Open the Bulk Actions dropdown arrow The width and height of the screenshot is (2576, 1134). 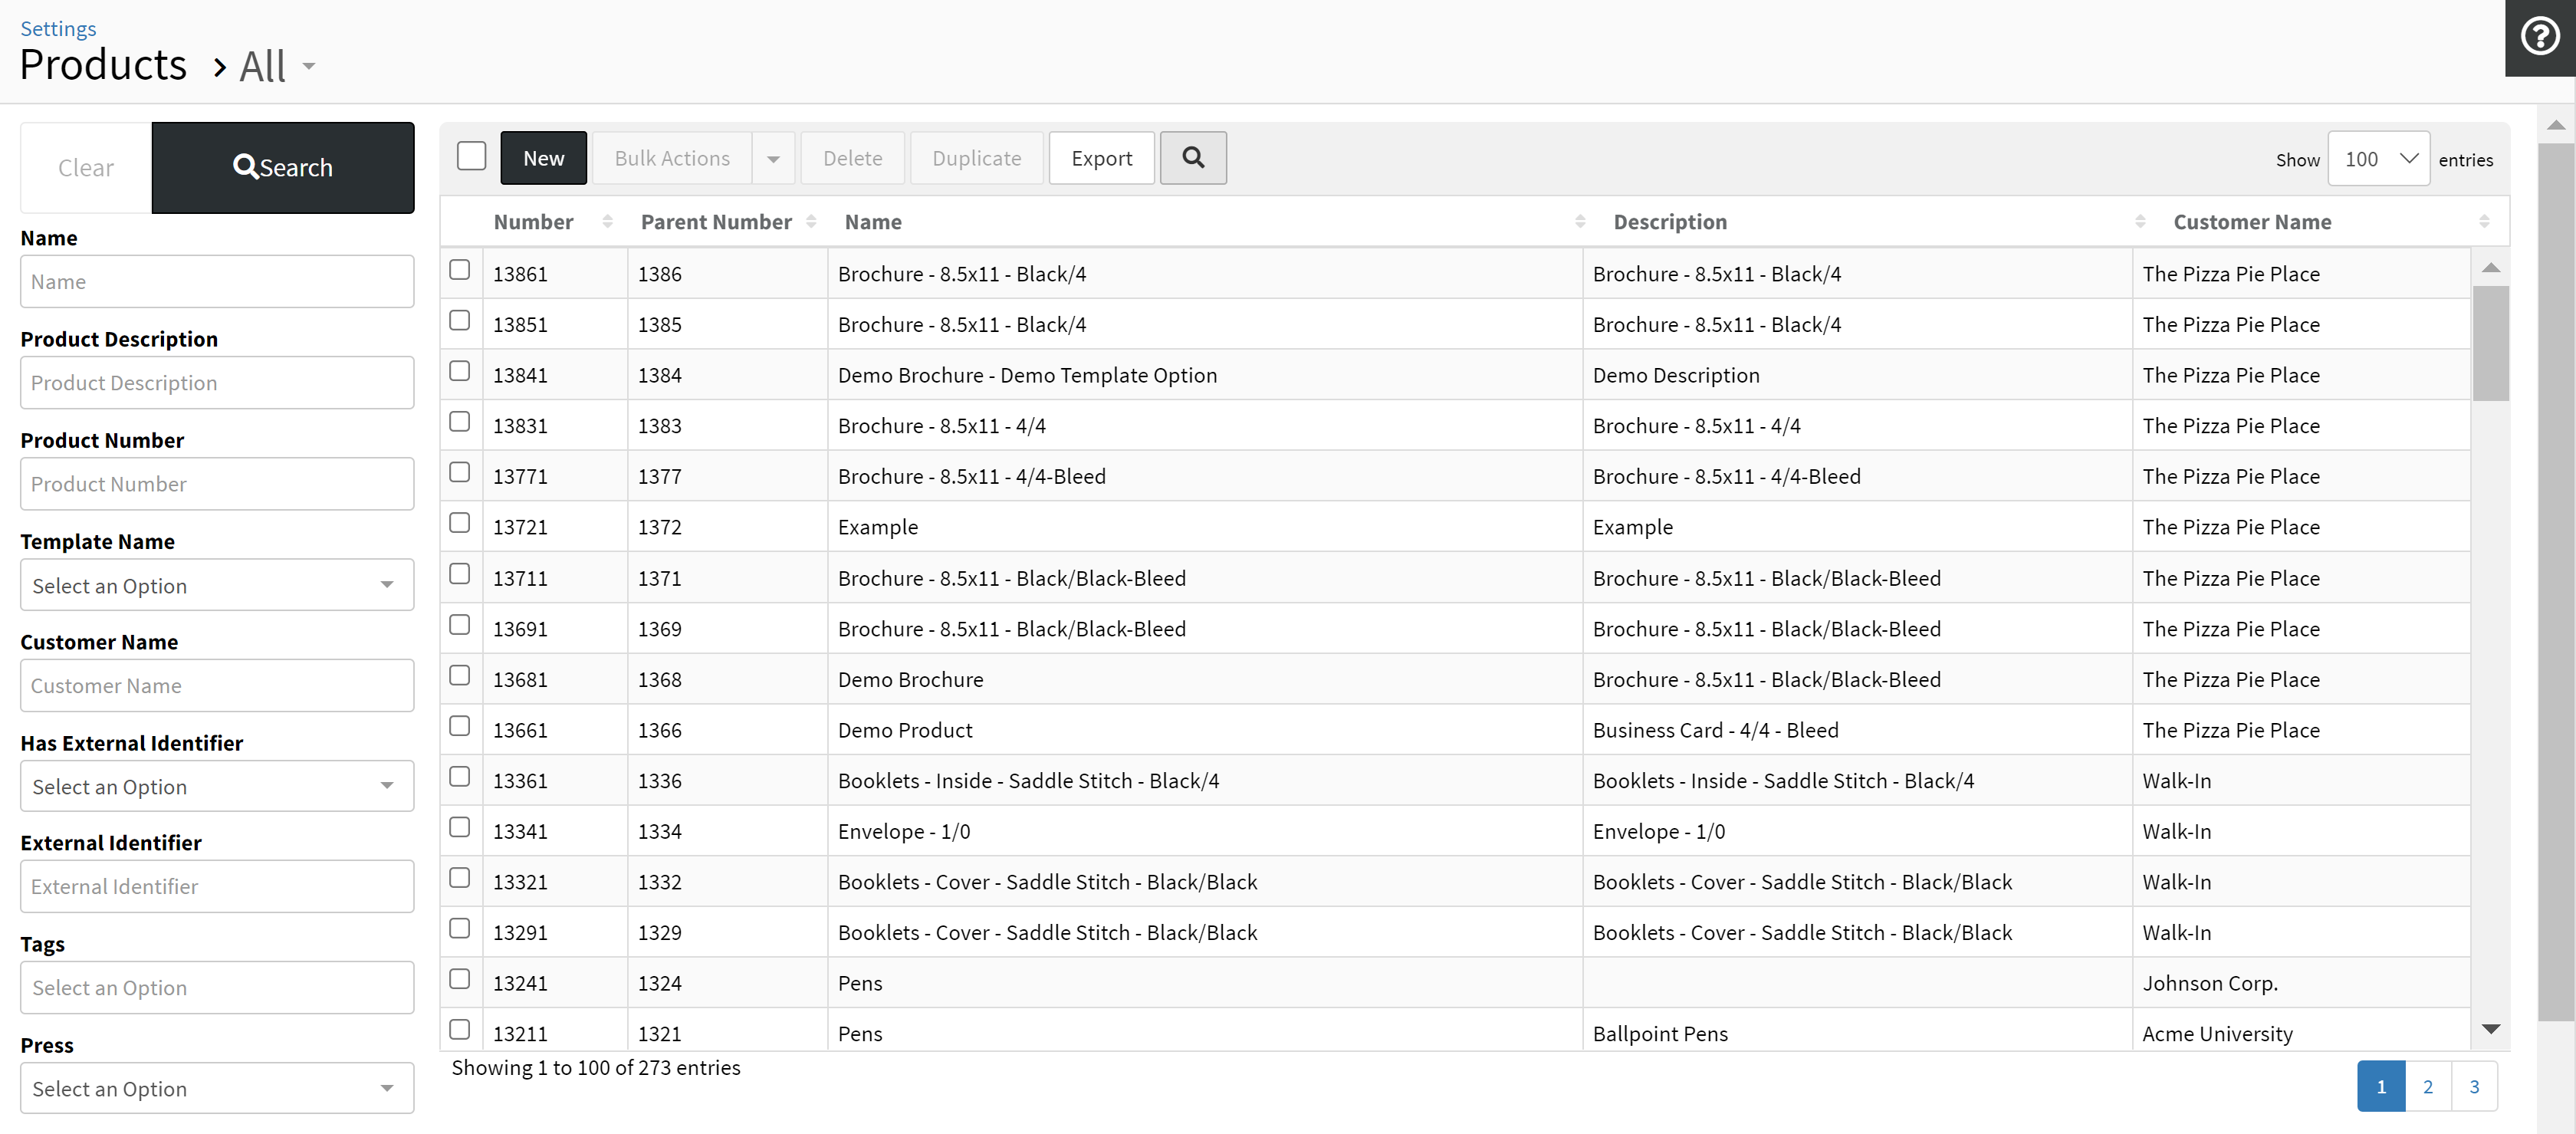pos(773,159)
